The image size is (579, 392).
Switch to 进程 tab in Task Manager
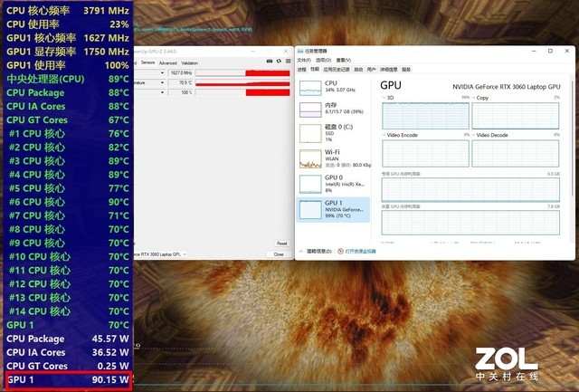click(x=301, y=70)
